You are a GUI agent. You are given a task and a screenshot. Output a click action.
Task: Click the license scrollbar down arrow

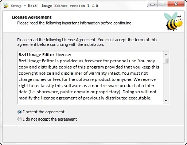coord(166,101)
